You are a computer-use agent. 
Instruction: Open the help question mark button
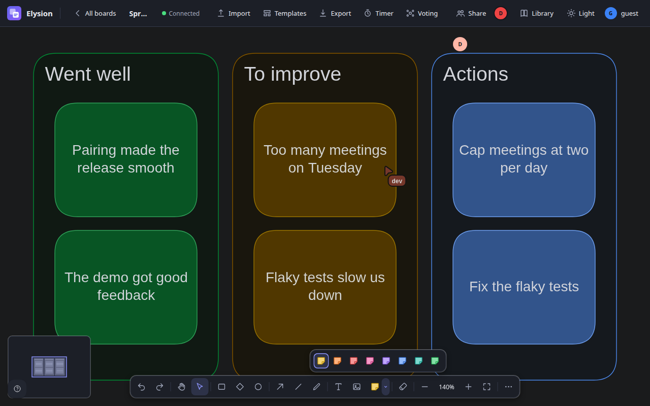17,389
